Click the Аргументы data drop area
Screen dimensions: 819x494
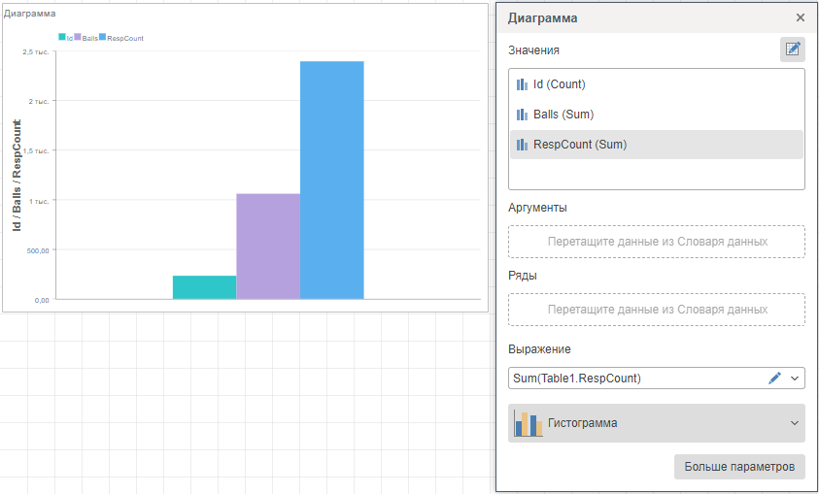(656, 242)
